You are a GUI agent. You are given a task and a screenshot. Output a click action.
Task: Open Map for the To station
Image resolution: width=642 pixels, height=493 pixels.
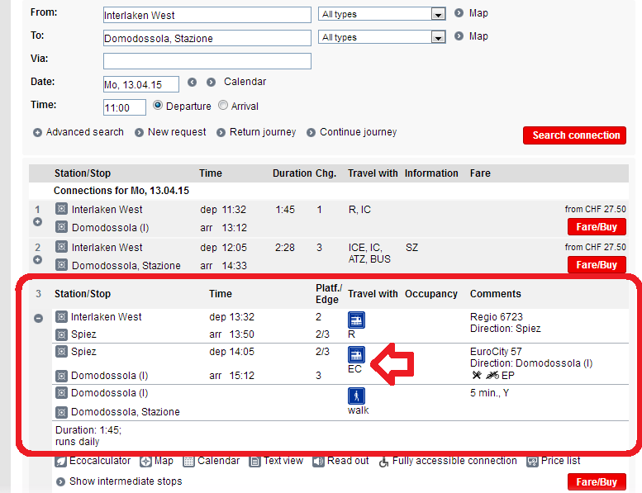[471, 36]
